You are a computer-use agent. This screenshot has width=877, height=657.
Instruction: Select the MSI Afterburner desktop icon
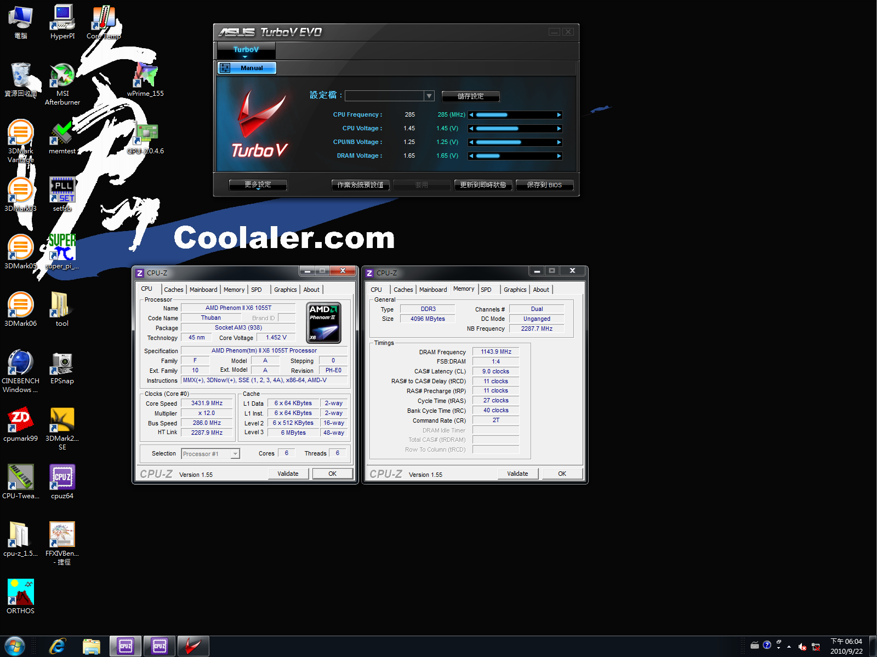tap(62, 84)
